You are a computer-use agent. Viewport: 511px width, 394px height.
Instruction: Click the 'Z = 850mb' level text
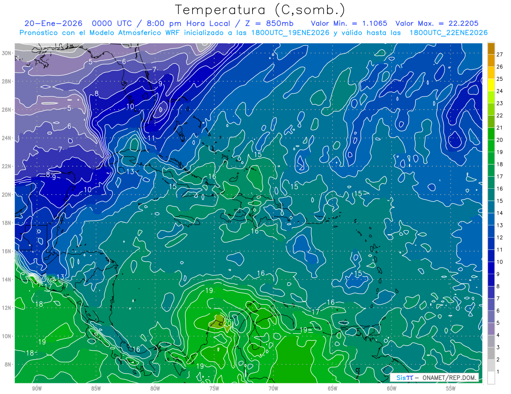pos(269,23)
